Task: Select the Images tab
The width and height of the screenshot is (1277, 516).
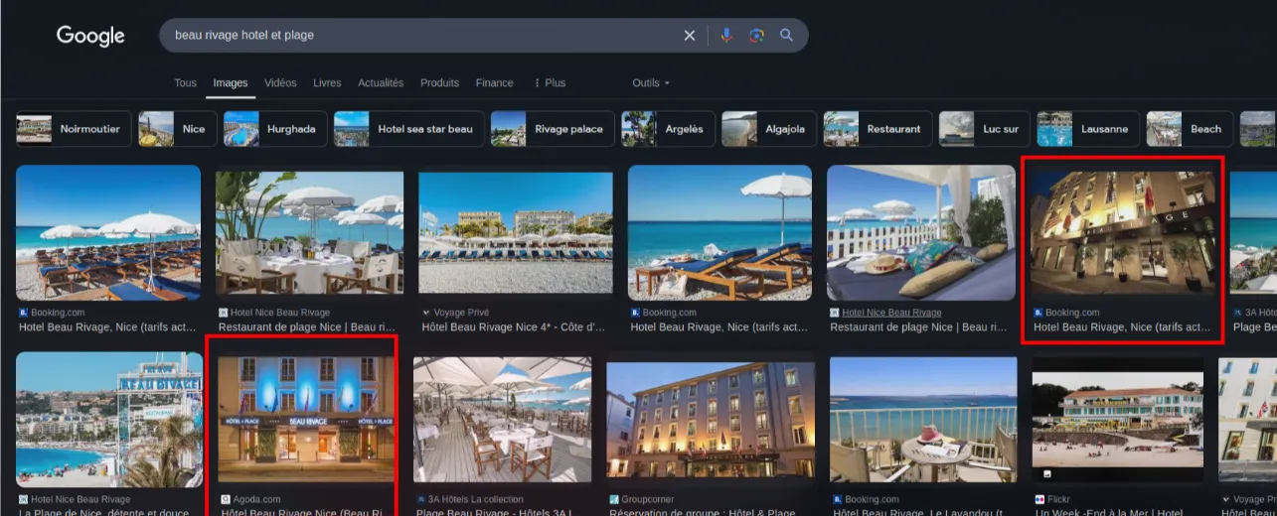Action: pos(231,83)
